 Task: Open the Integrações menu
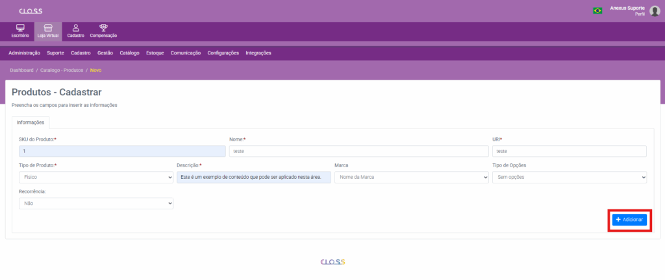tap(258, 53)
